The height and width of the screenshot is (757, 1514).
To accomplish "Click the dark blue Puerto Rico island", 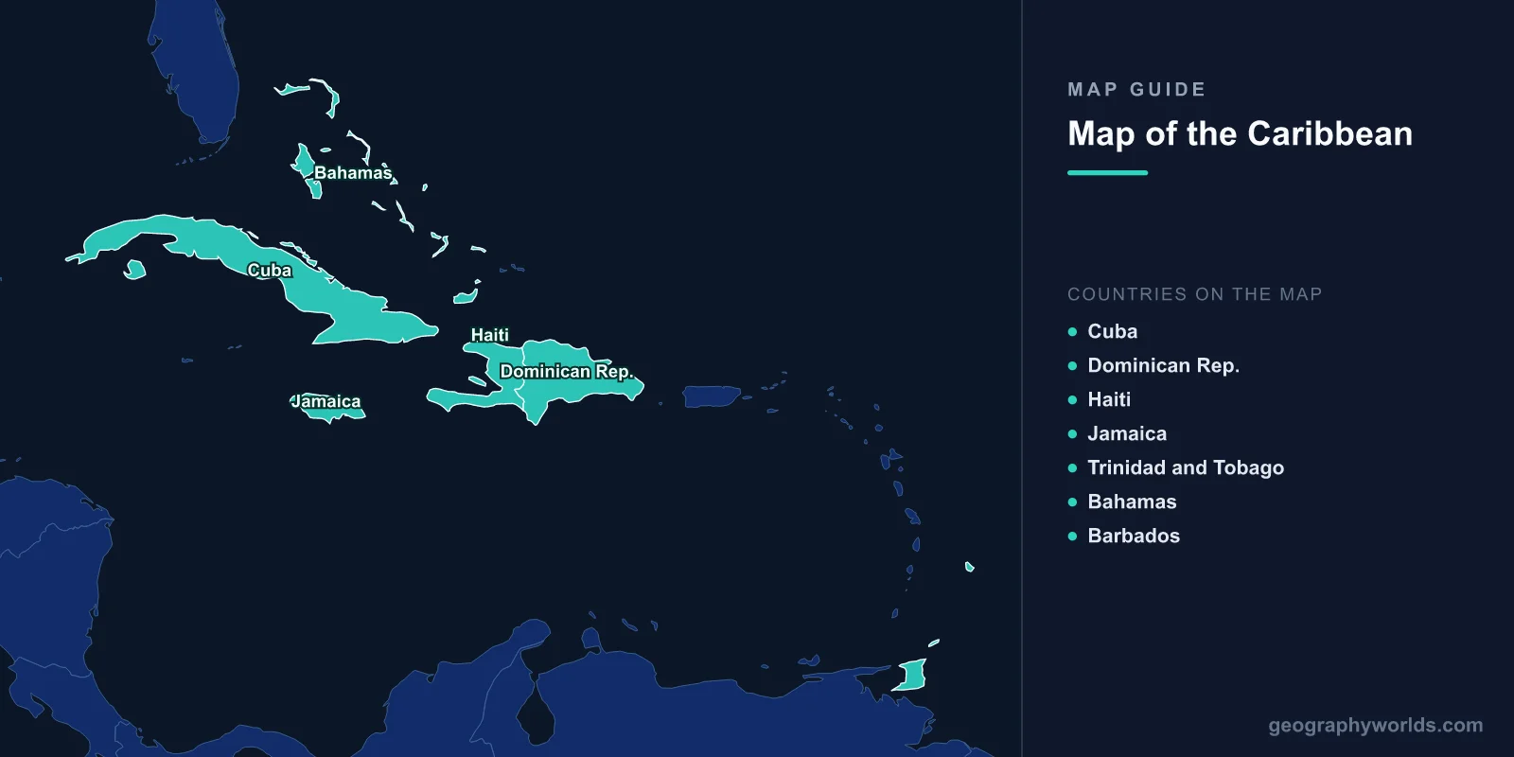I will point(711,396).
